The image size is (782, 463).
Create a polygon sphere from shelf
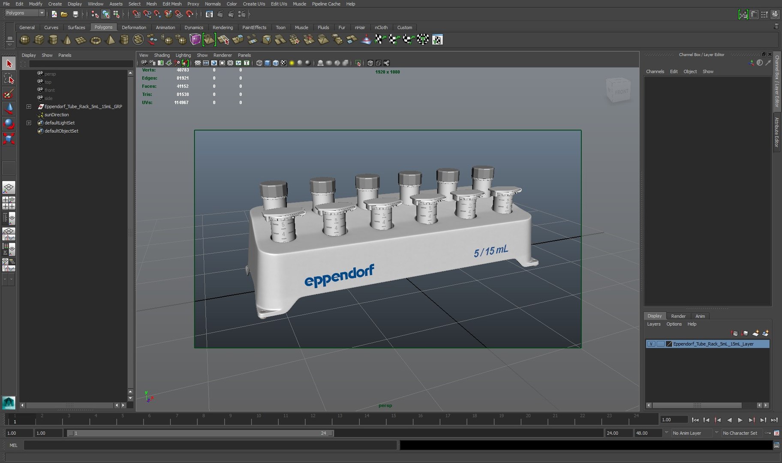(x=25, y=39)
